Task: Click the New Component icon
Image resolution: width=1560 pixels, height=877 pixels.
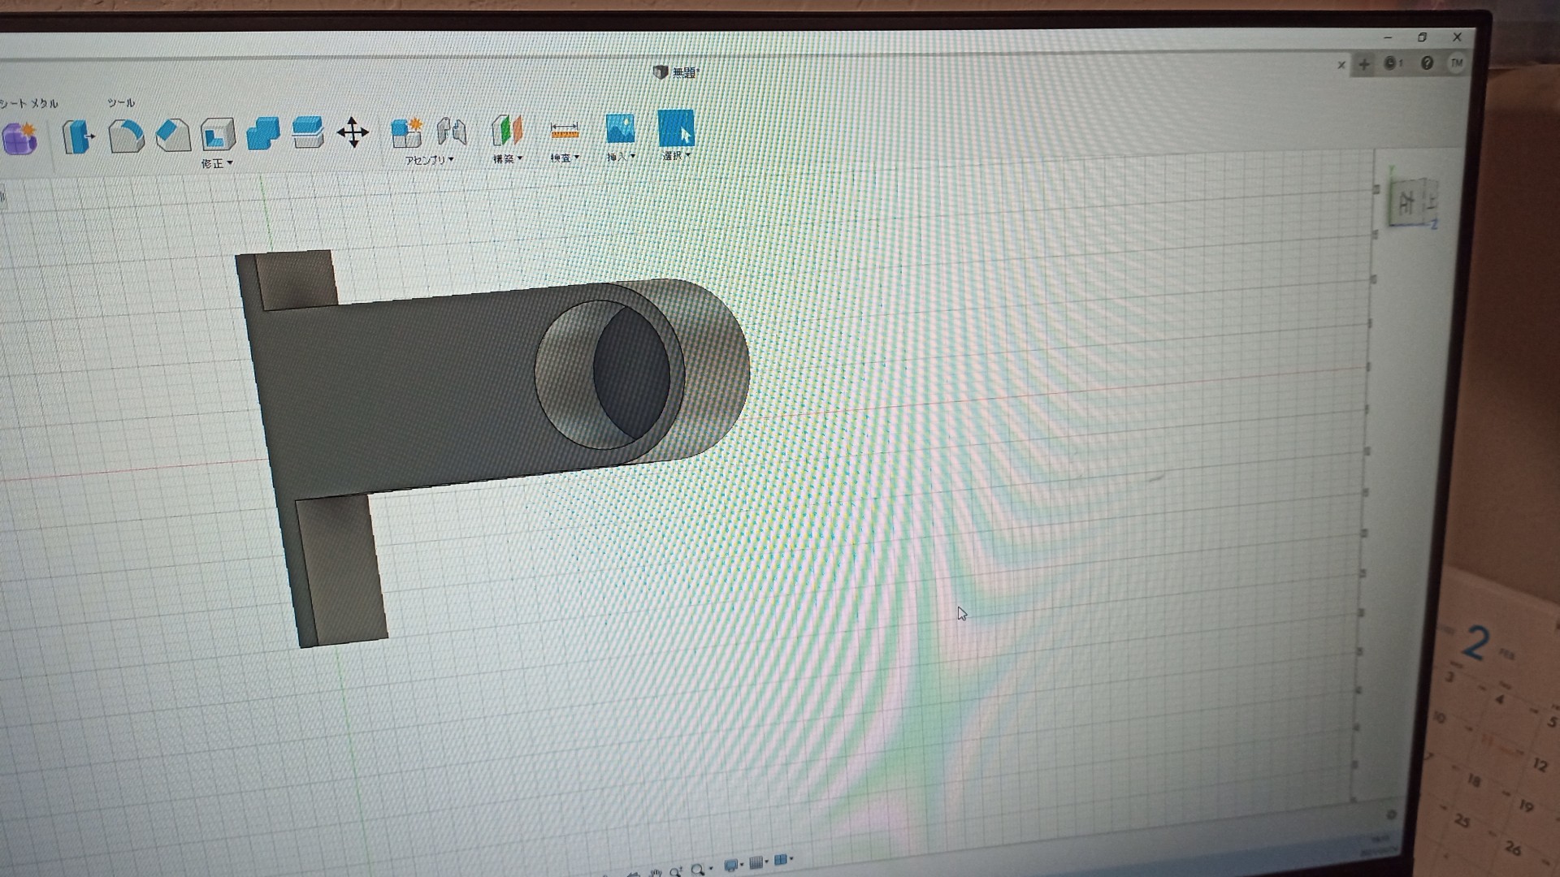Action: 406,132
